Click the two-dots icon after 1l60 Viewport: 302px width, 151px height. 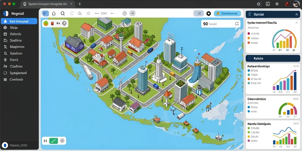click(112, 14)
